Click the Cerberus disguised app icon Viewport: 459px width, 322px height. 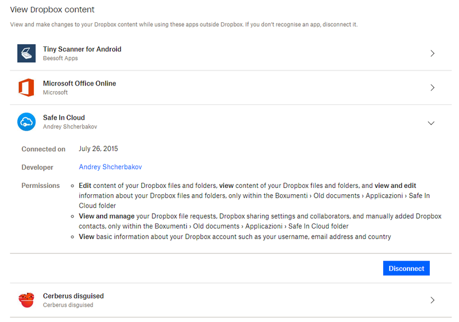pyautogui.click(x=26, y=300)
